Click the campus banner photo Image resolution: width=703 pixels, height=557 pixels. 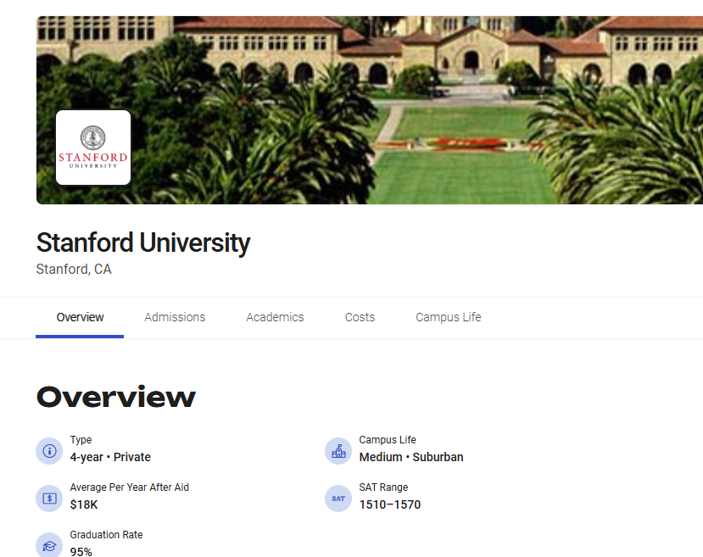coord(424,110)
